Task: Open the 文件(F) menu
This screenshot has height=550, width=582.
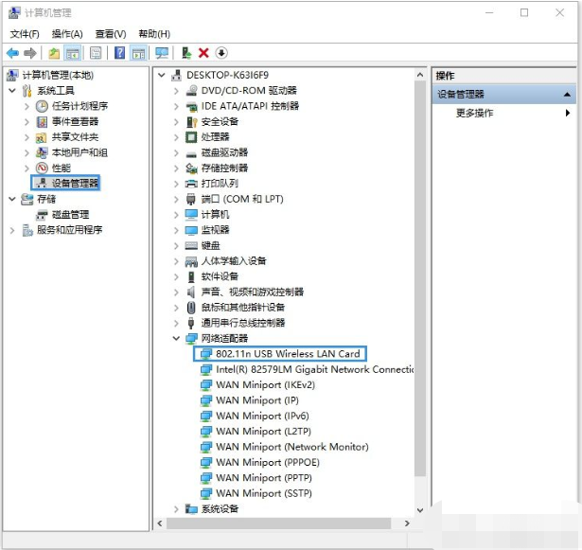Action: click(x=25, y=34)
